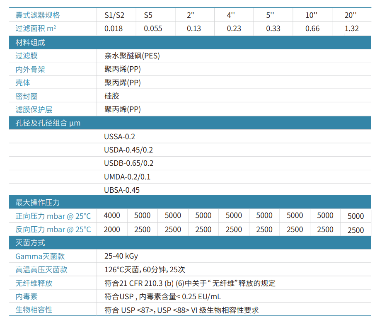Click the USSA-0.2 pore size entry
The image size is (382, 322).
click(x=120, y=136)
